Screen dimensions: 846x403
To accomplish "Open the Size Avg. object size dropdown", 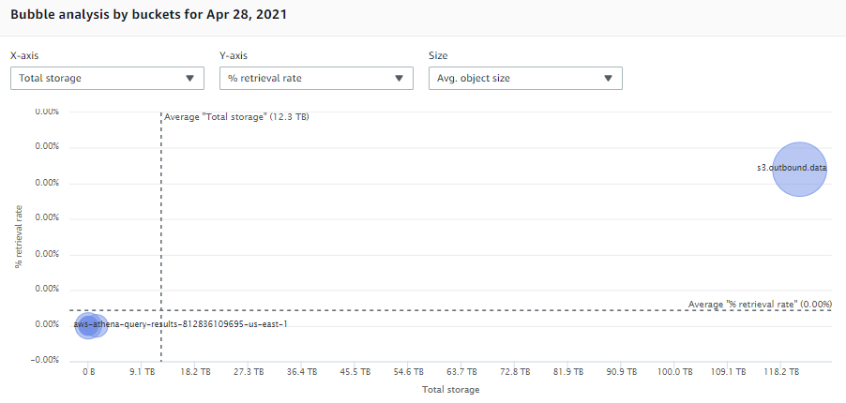I will tap(525, 78).
